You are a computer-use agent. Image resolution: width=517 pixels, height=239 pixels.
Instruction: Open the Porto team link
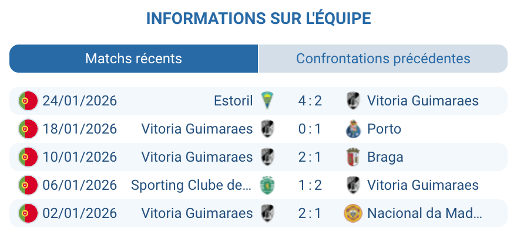384,129
